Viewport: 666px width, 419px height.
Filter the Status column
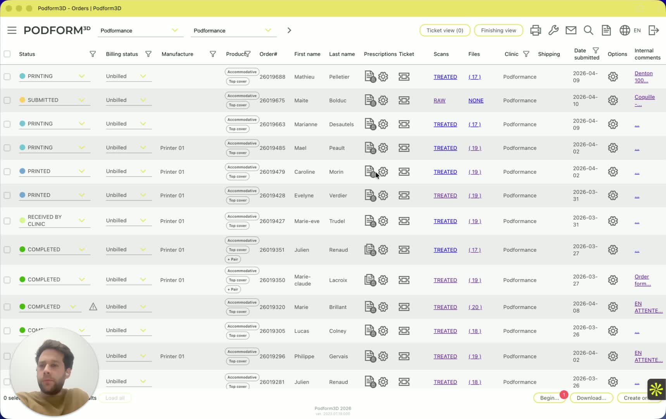93,54
